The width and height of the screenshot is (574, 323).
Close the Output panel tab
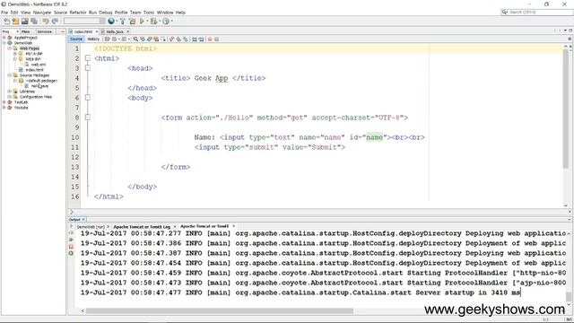pos(83,219)
